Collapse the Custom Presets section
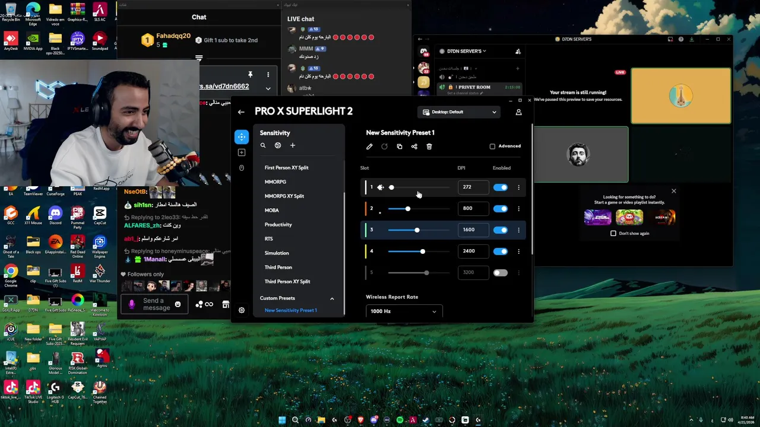760x427 pixels. pos(332,298)
